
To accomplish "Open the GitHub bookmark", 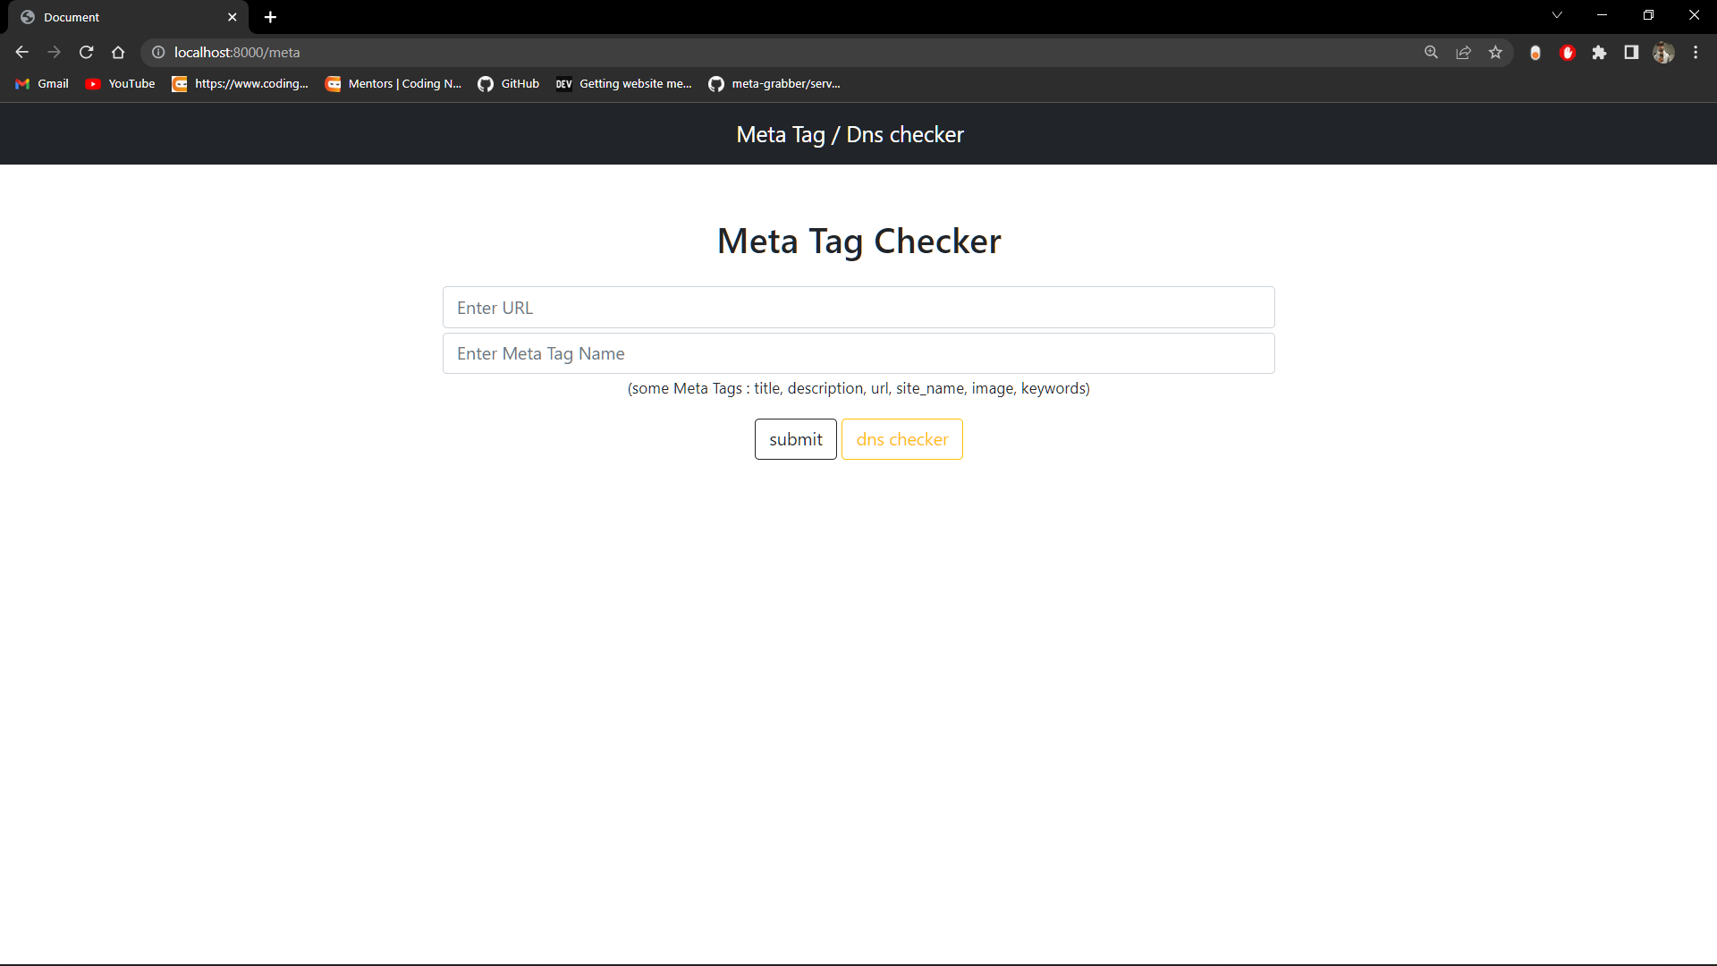I will [x=508, y=83].
